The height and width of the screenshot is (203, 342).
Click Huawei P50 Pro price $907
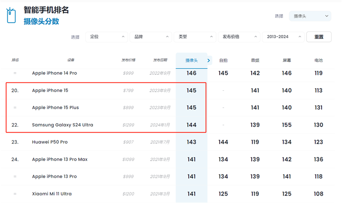point(128,142)
